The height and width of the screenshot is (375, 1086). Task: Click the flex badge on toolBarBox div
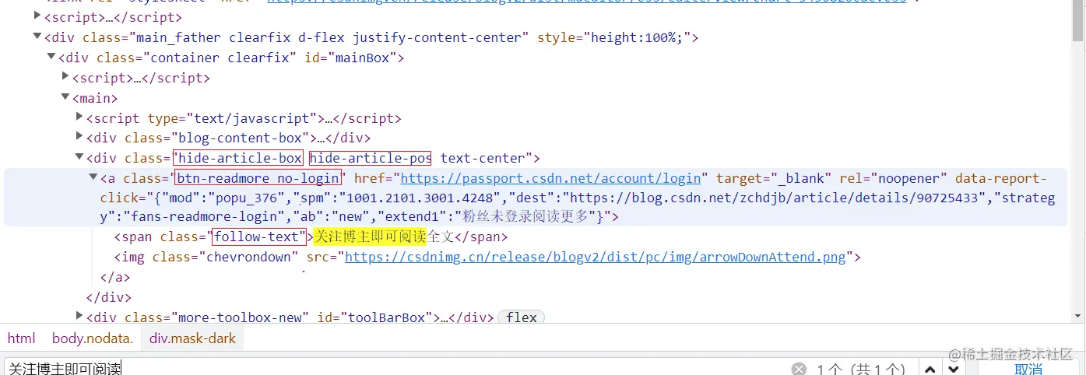521,317
